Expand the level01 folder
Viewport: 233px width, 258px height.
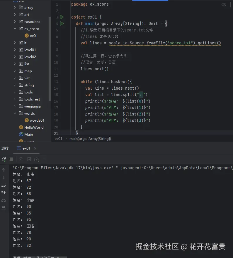pyautogui.click(x=15, y=50)
